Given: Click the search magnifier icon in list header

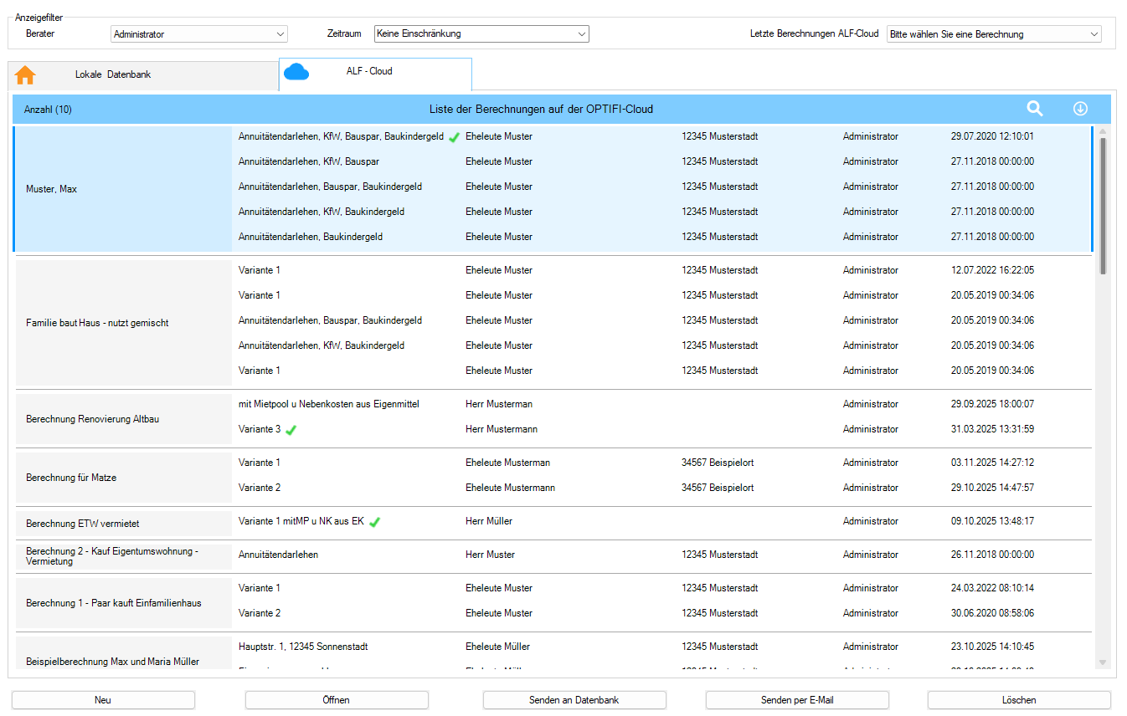Looking at the screenshot, I should [x=1035, y=109].
